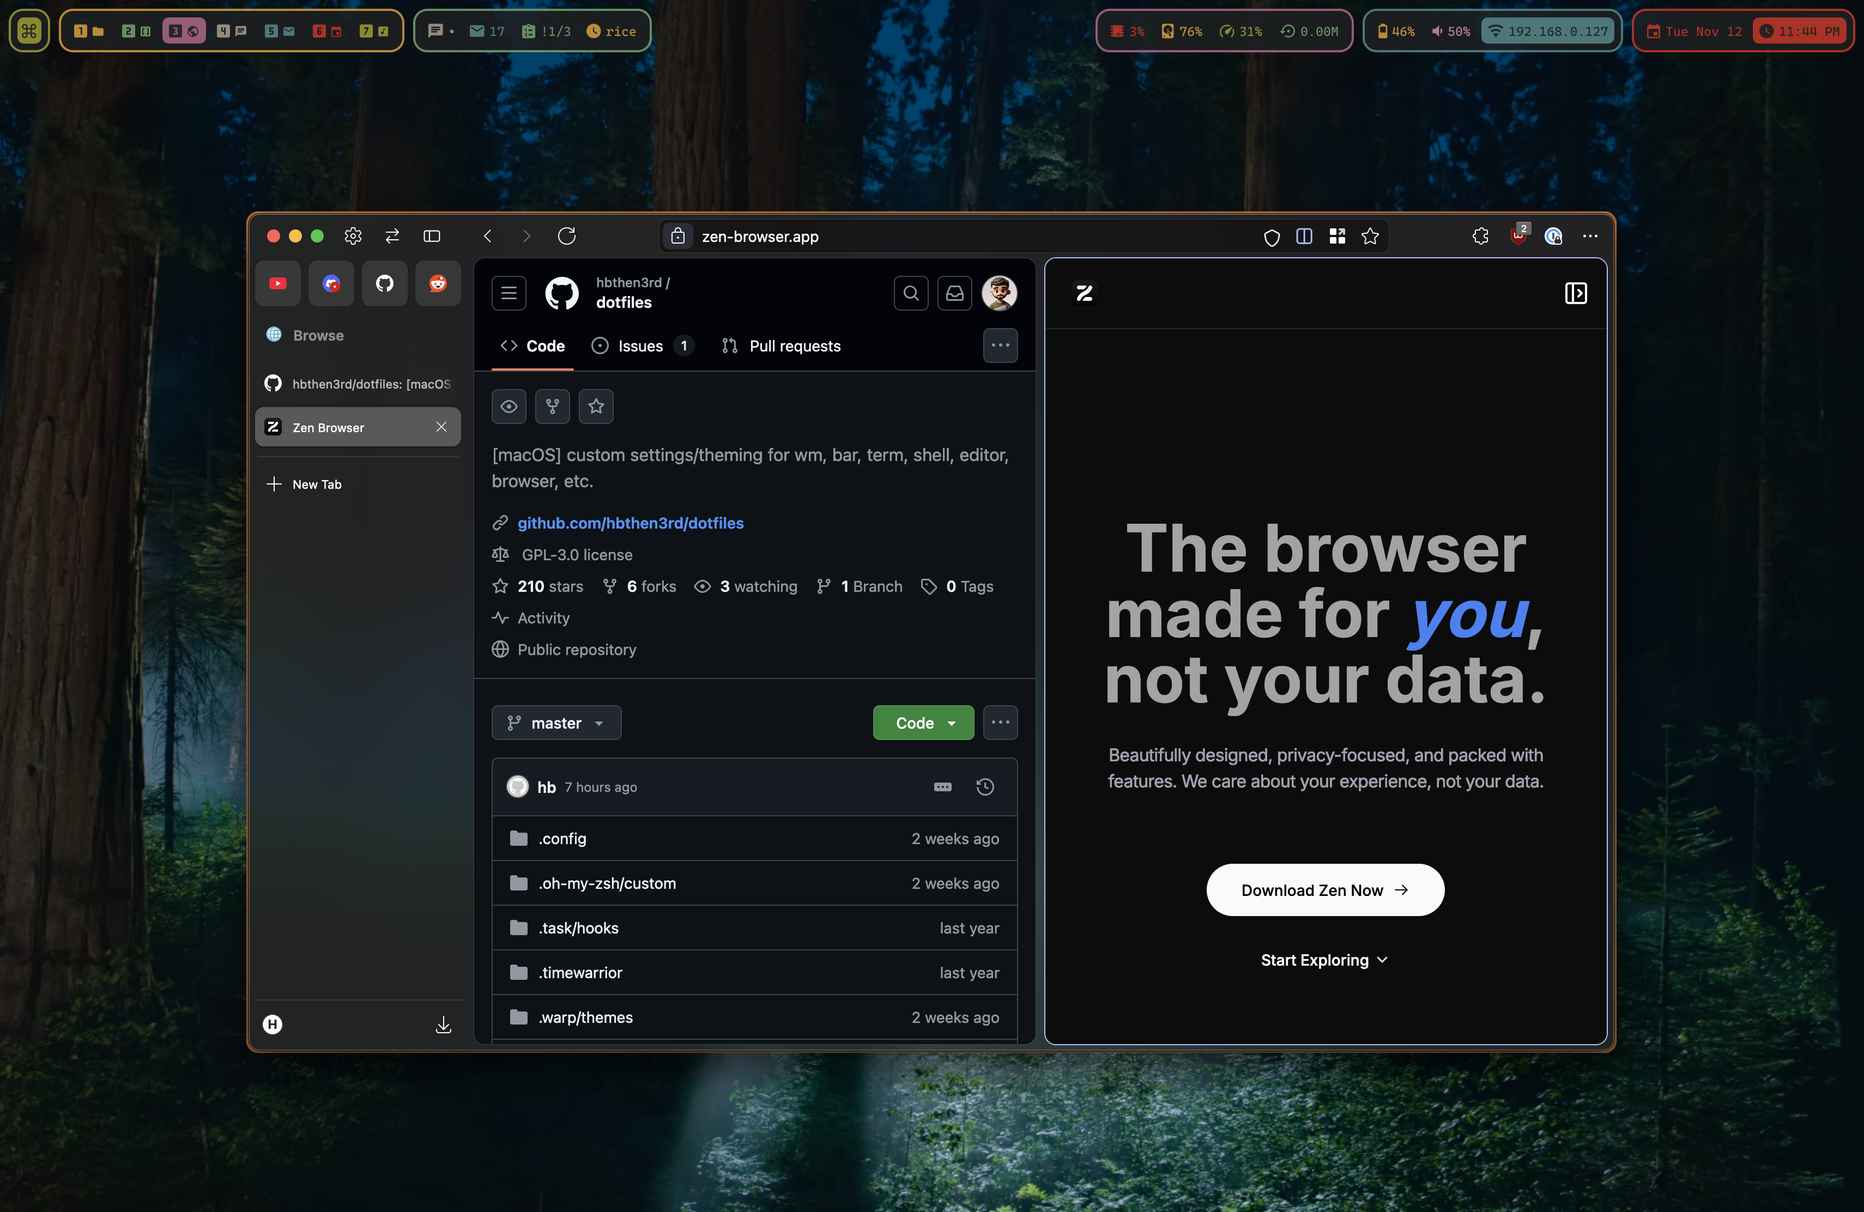Open the pinned GitHub essential
Screen dimensions: 1864x1212
[x=385, y=283]
